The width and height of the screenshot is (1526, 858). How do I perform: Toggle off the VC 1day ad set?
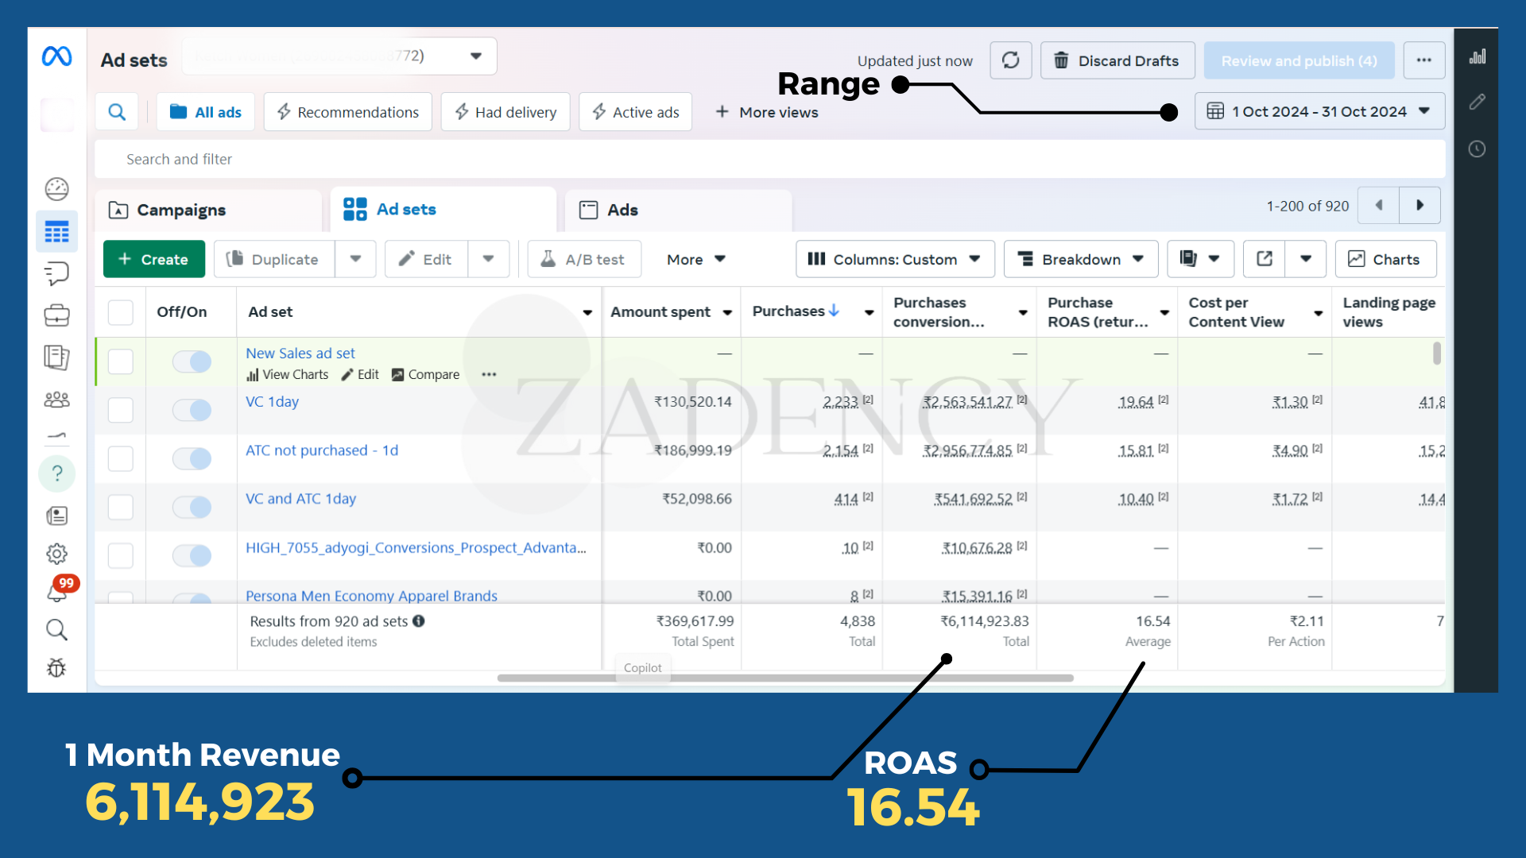pos(192,410)
